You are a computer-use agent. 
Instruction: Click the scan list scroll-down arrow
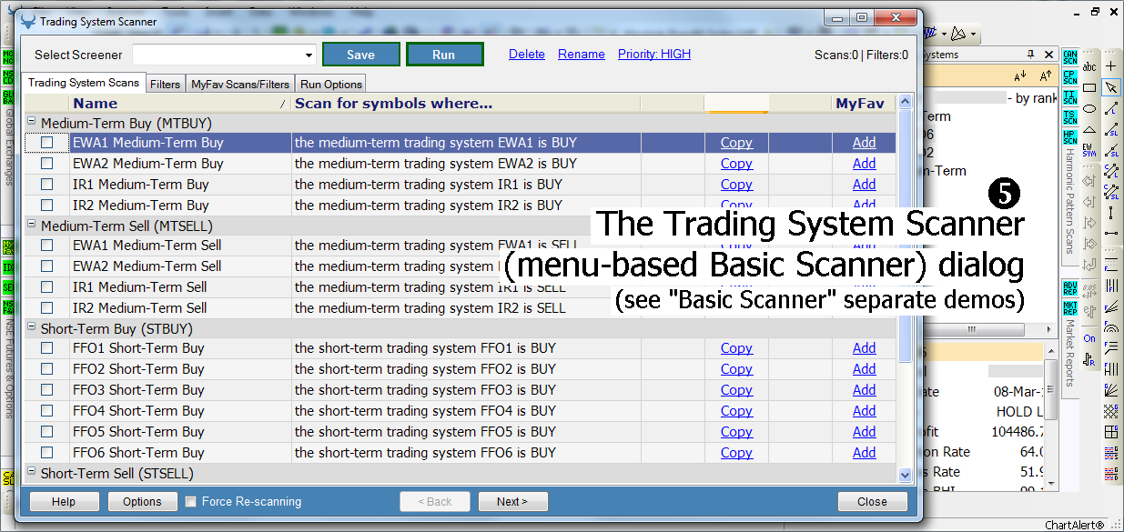click(905, 475)
